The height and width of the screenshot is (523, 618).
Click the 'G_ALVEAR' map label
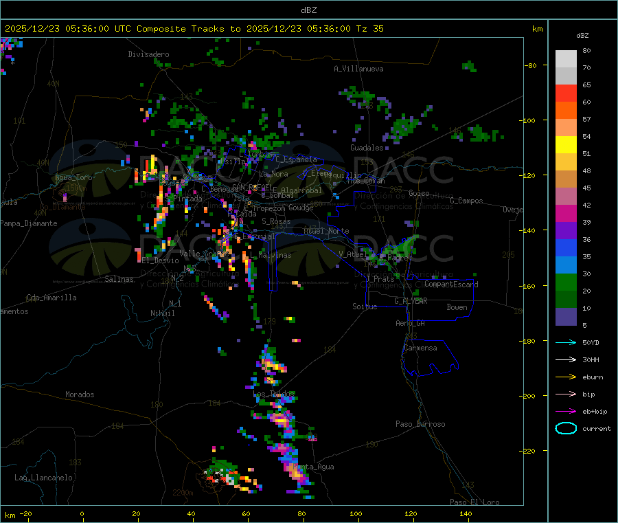(x=411, y=301)
